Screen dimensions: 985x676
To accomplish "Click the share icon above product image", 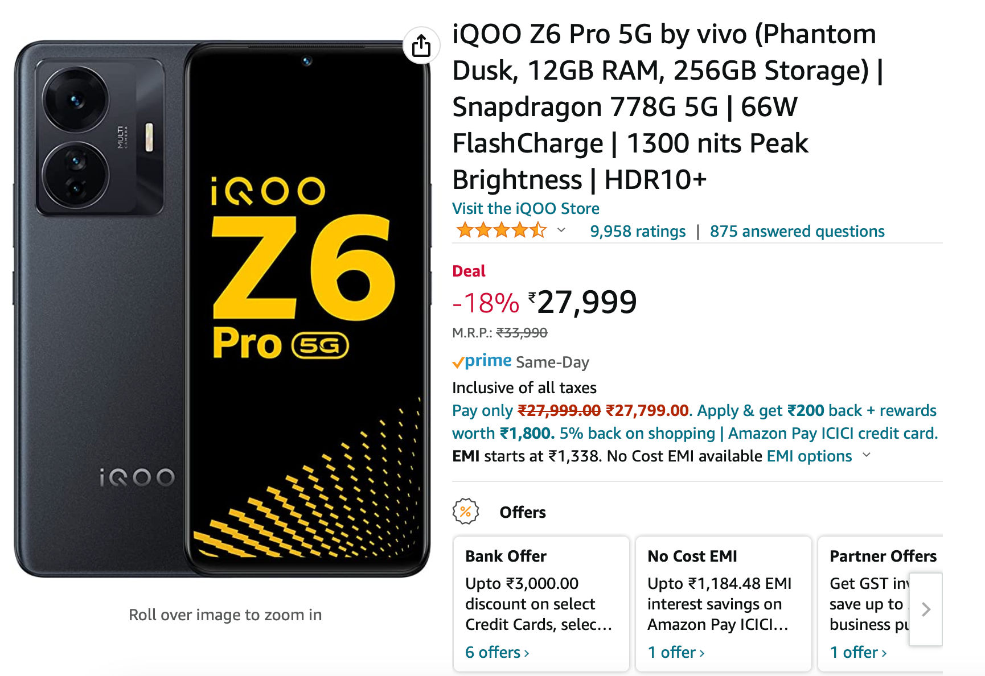I will pyautogui.click(x=421, y=46).
